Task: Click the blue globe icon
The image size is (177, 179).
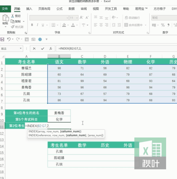Action: point(40,39)
